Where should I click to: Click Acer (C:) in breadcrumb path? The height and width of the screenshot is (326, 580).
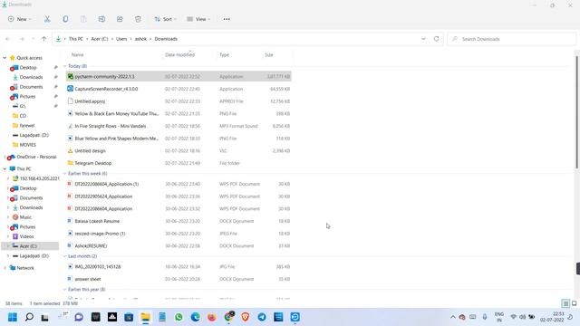point(100,39)
